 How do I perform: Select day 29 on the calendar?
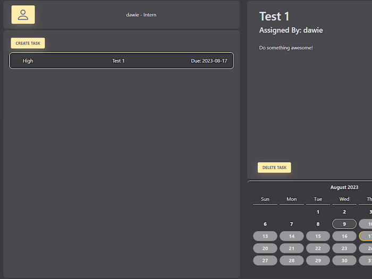point(318,260)
